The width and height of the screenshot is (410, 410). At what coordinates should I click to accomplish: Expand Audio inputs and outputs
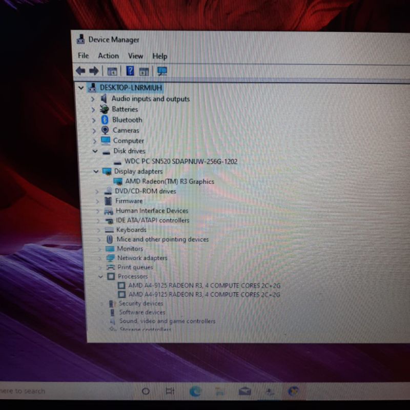[93, 99]
